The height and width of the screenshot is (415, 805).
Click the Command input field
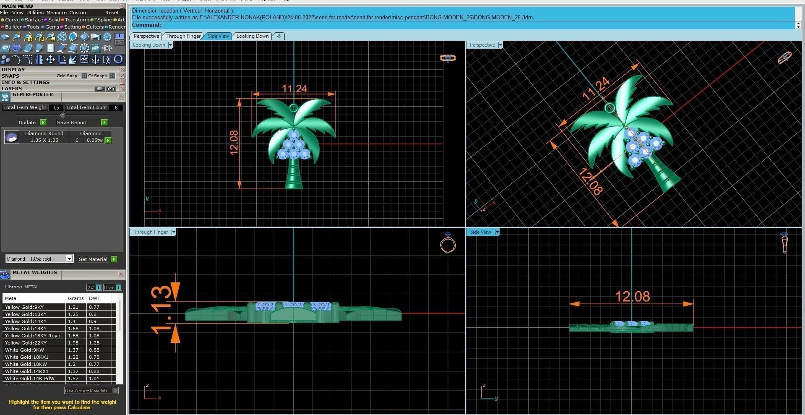click(478, 25)
